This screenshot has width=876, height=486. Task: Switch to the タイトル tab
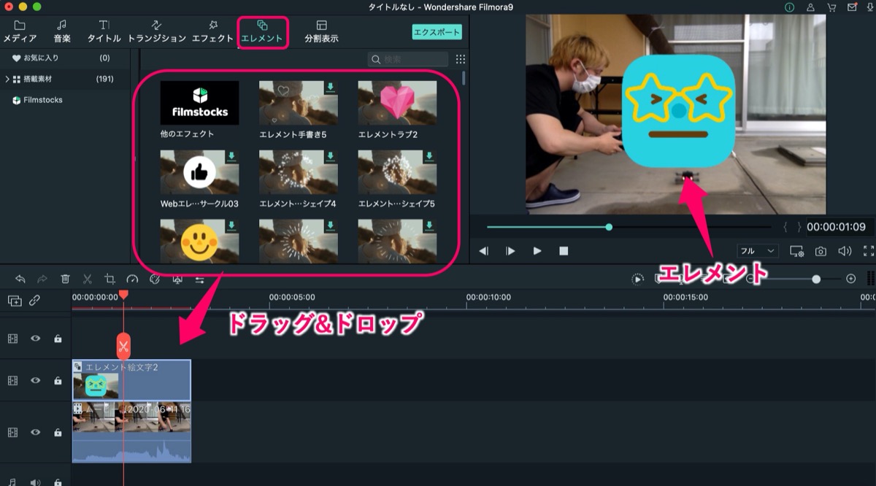pos(104,32)
